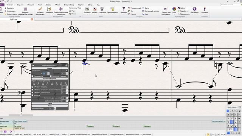Enable the Live start position checkbox

(x=33, y=90)
